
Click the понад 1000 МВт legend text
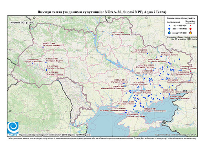pos(179,33)
